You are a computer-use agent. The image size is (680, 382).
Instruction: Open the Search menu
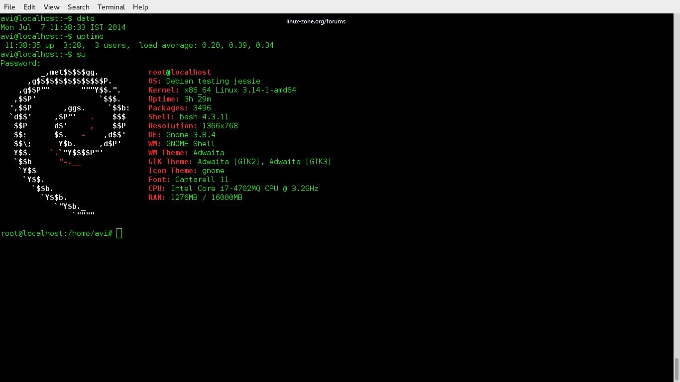[78, 7]
